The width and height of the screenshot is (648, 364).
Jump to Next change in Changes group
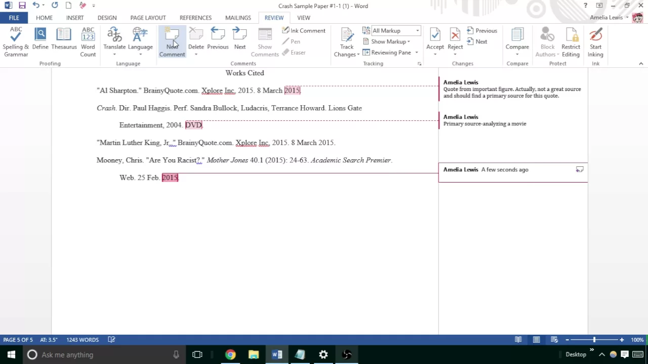[477, 41]
